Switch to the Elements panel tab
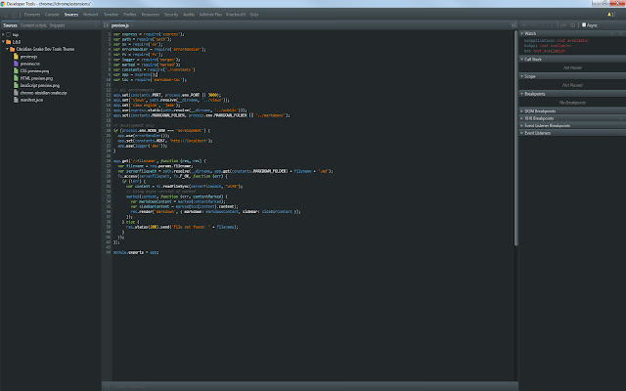The image size is (626, 391). click(32, 15)
